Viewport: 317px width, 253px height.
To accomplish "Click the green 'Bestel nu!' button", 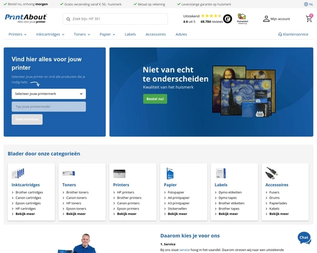I will pyautogui.click(x=155, y=99).
